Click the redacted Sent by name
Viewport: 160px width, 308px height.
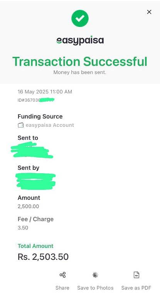tap(35, 181)
